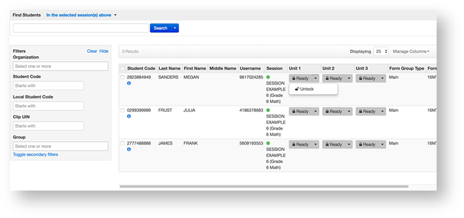This screenshot has height=218, width=464.
Task: Click Unit 1 Ready button for FRUST
Action: [301, 112]
